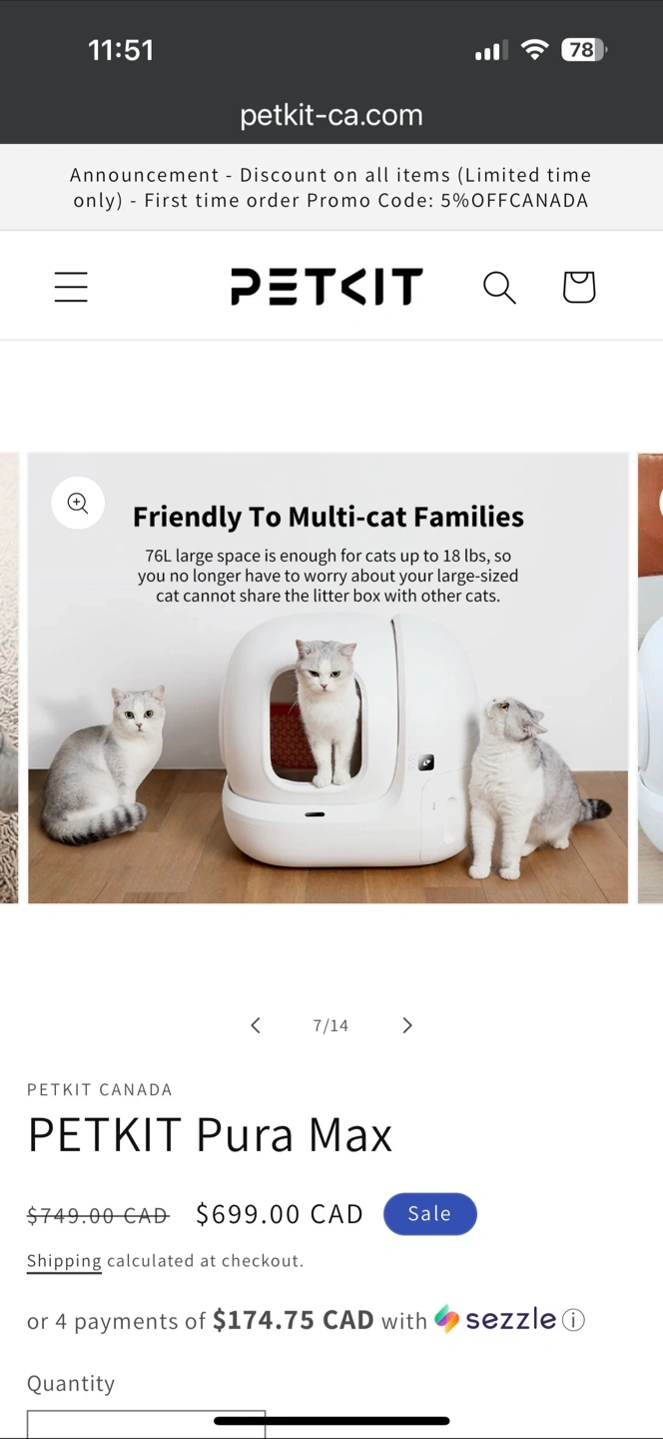Zoom product image with magnifier-plus icon

click(x=78, y=503)
